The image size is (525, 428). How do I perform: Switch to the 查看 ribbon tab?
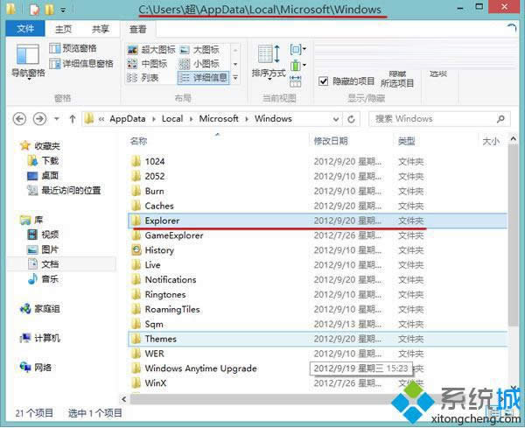[138, 29]
